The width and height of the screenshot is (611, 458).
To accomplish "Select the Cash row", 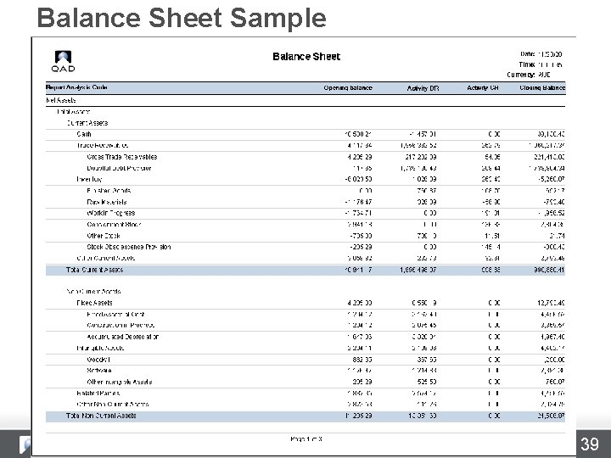I will 305,134.
